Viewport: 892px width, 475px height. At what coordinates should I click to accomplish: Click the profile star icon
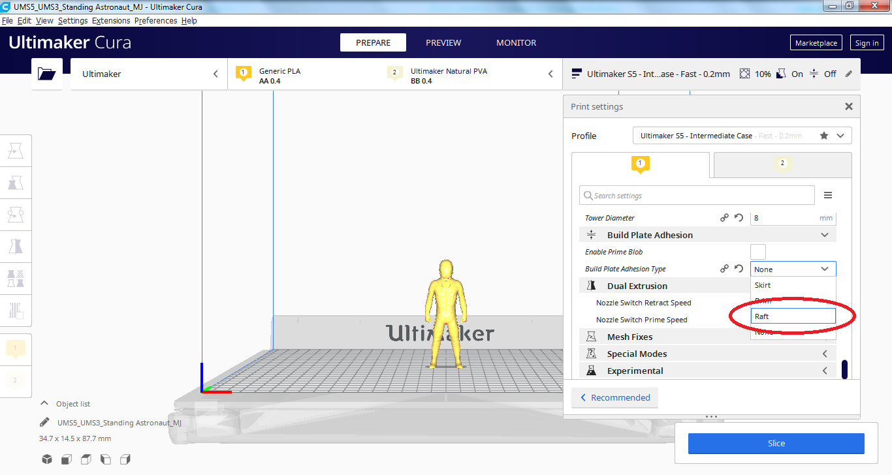[x=824, y=136]
